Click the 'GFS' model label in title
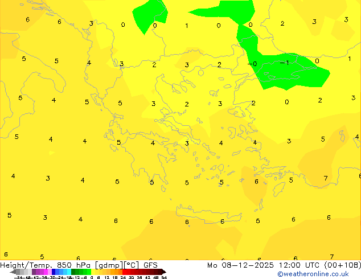This screenshot has width=361, height=279. coord(150,265)
